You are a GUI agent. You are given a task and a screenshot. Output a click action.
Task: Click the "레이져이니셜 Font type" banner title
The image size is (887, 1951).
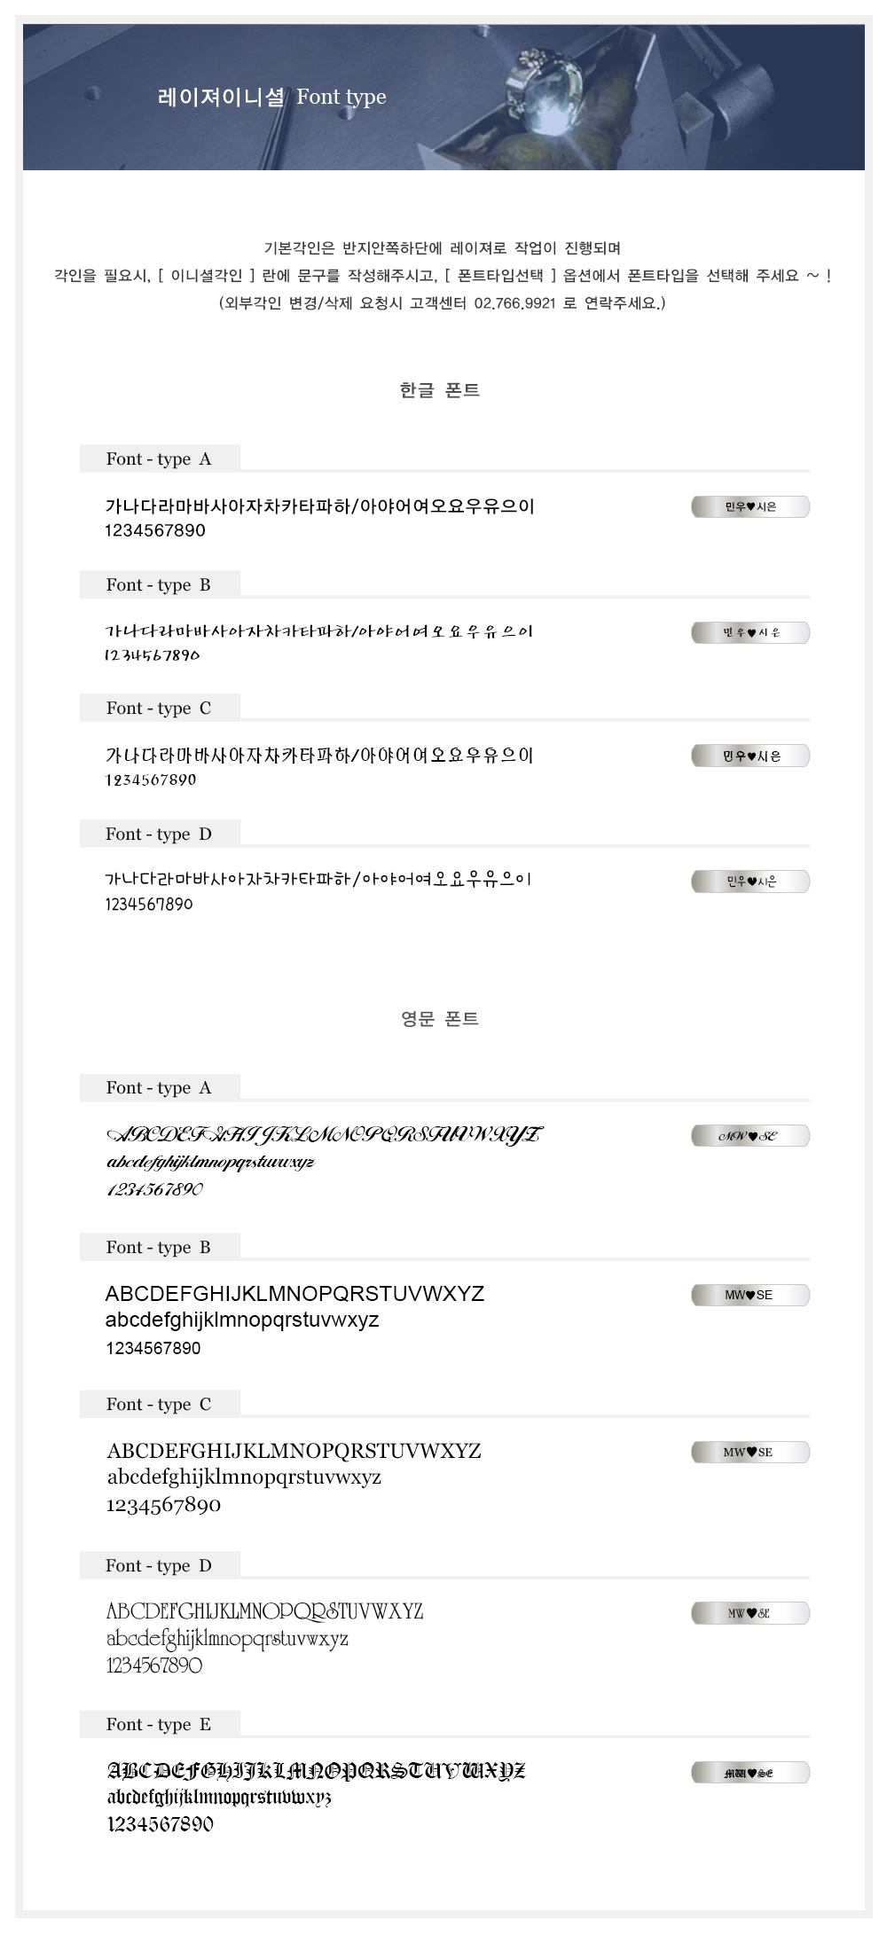click(271, 97)
